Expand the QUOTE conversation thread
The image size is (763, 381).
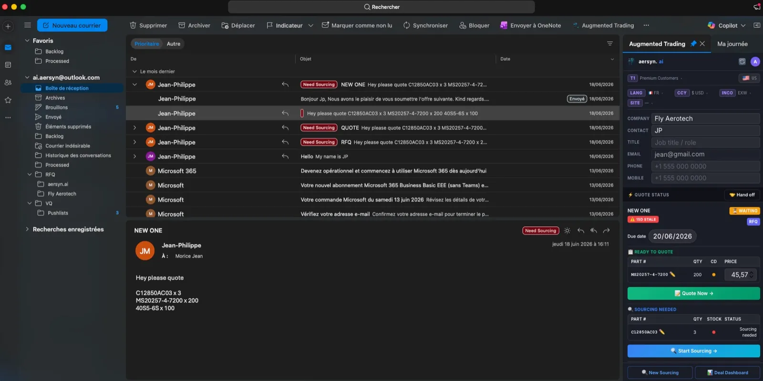coord(134,128)
